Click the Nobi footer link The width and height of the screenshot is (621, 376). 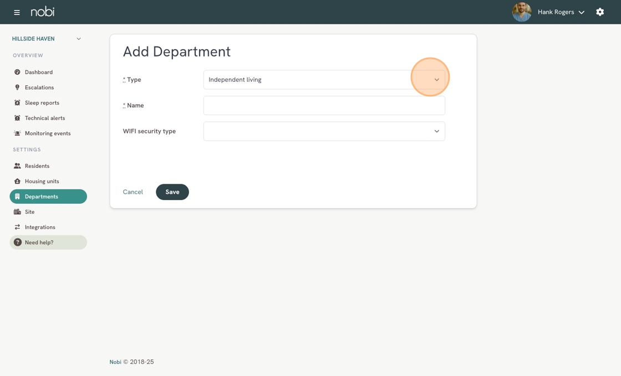(x=115, y=362)
